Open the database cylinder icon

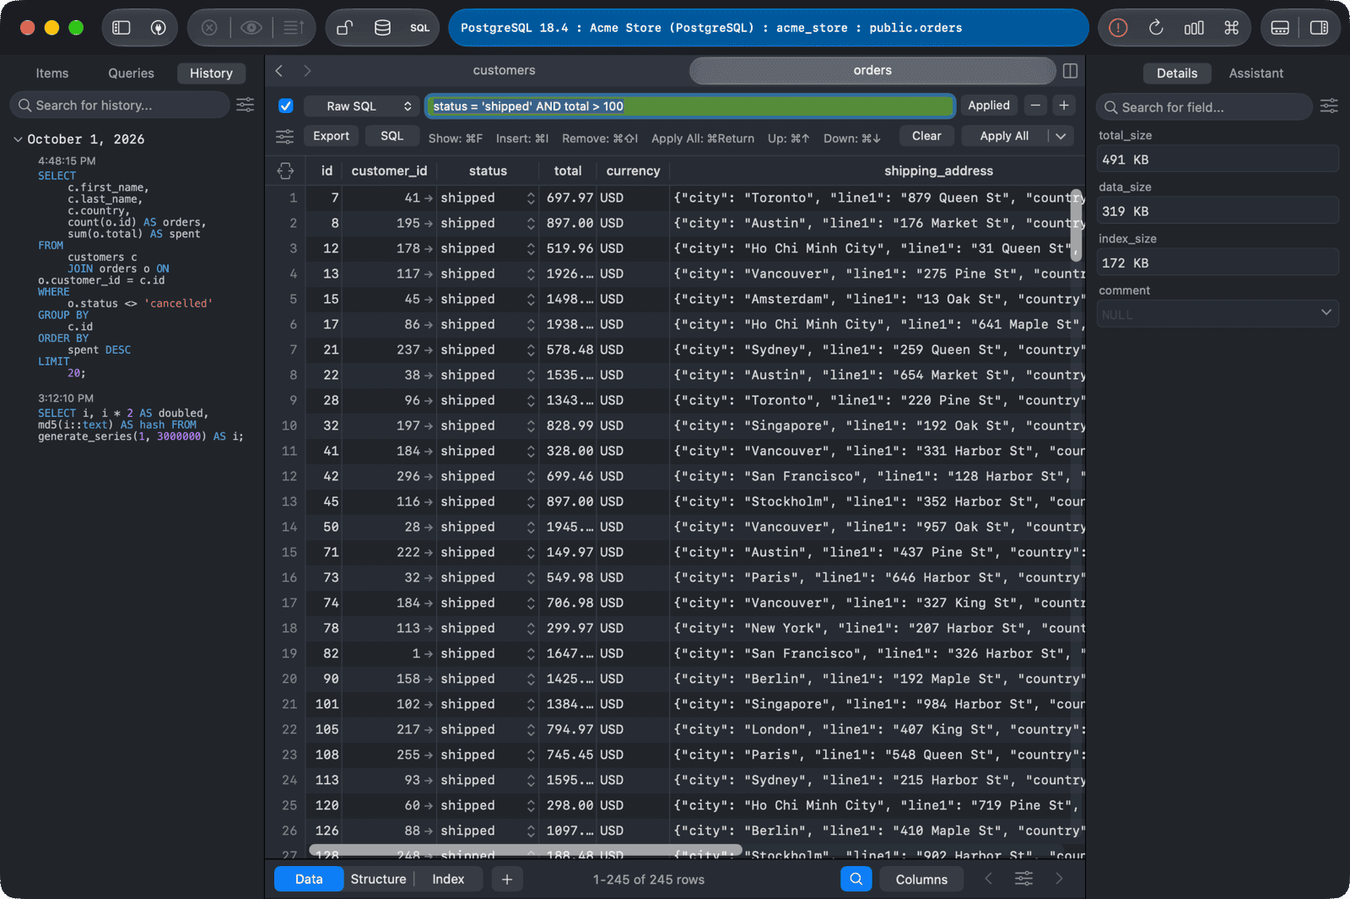(382, 28)
